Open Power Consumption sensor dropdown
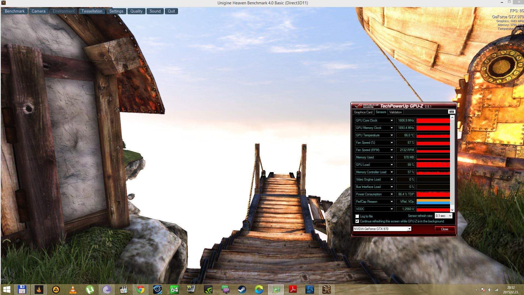This screenshot has width=524, height=295. tap(392, 194)
